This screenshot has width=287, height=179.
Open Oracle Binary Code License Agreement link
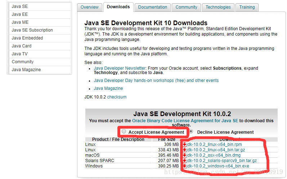click(185, 121)
